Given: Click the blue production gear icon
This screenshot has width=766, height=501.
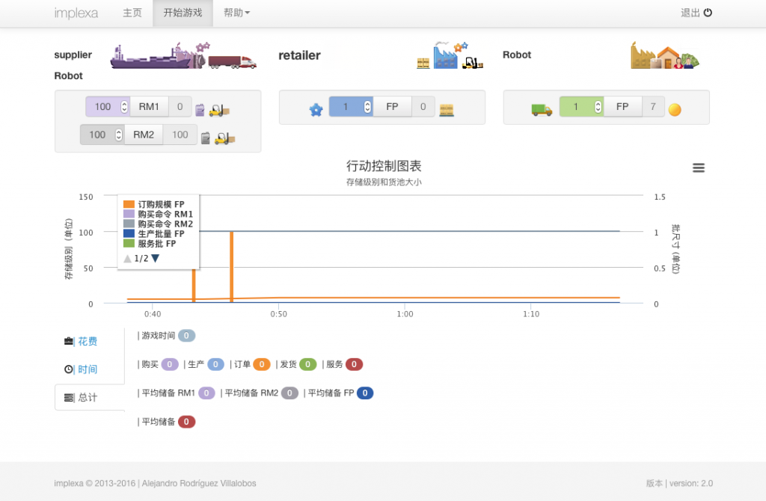Looking at the screenshot, I should 316,109.
